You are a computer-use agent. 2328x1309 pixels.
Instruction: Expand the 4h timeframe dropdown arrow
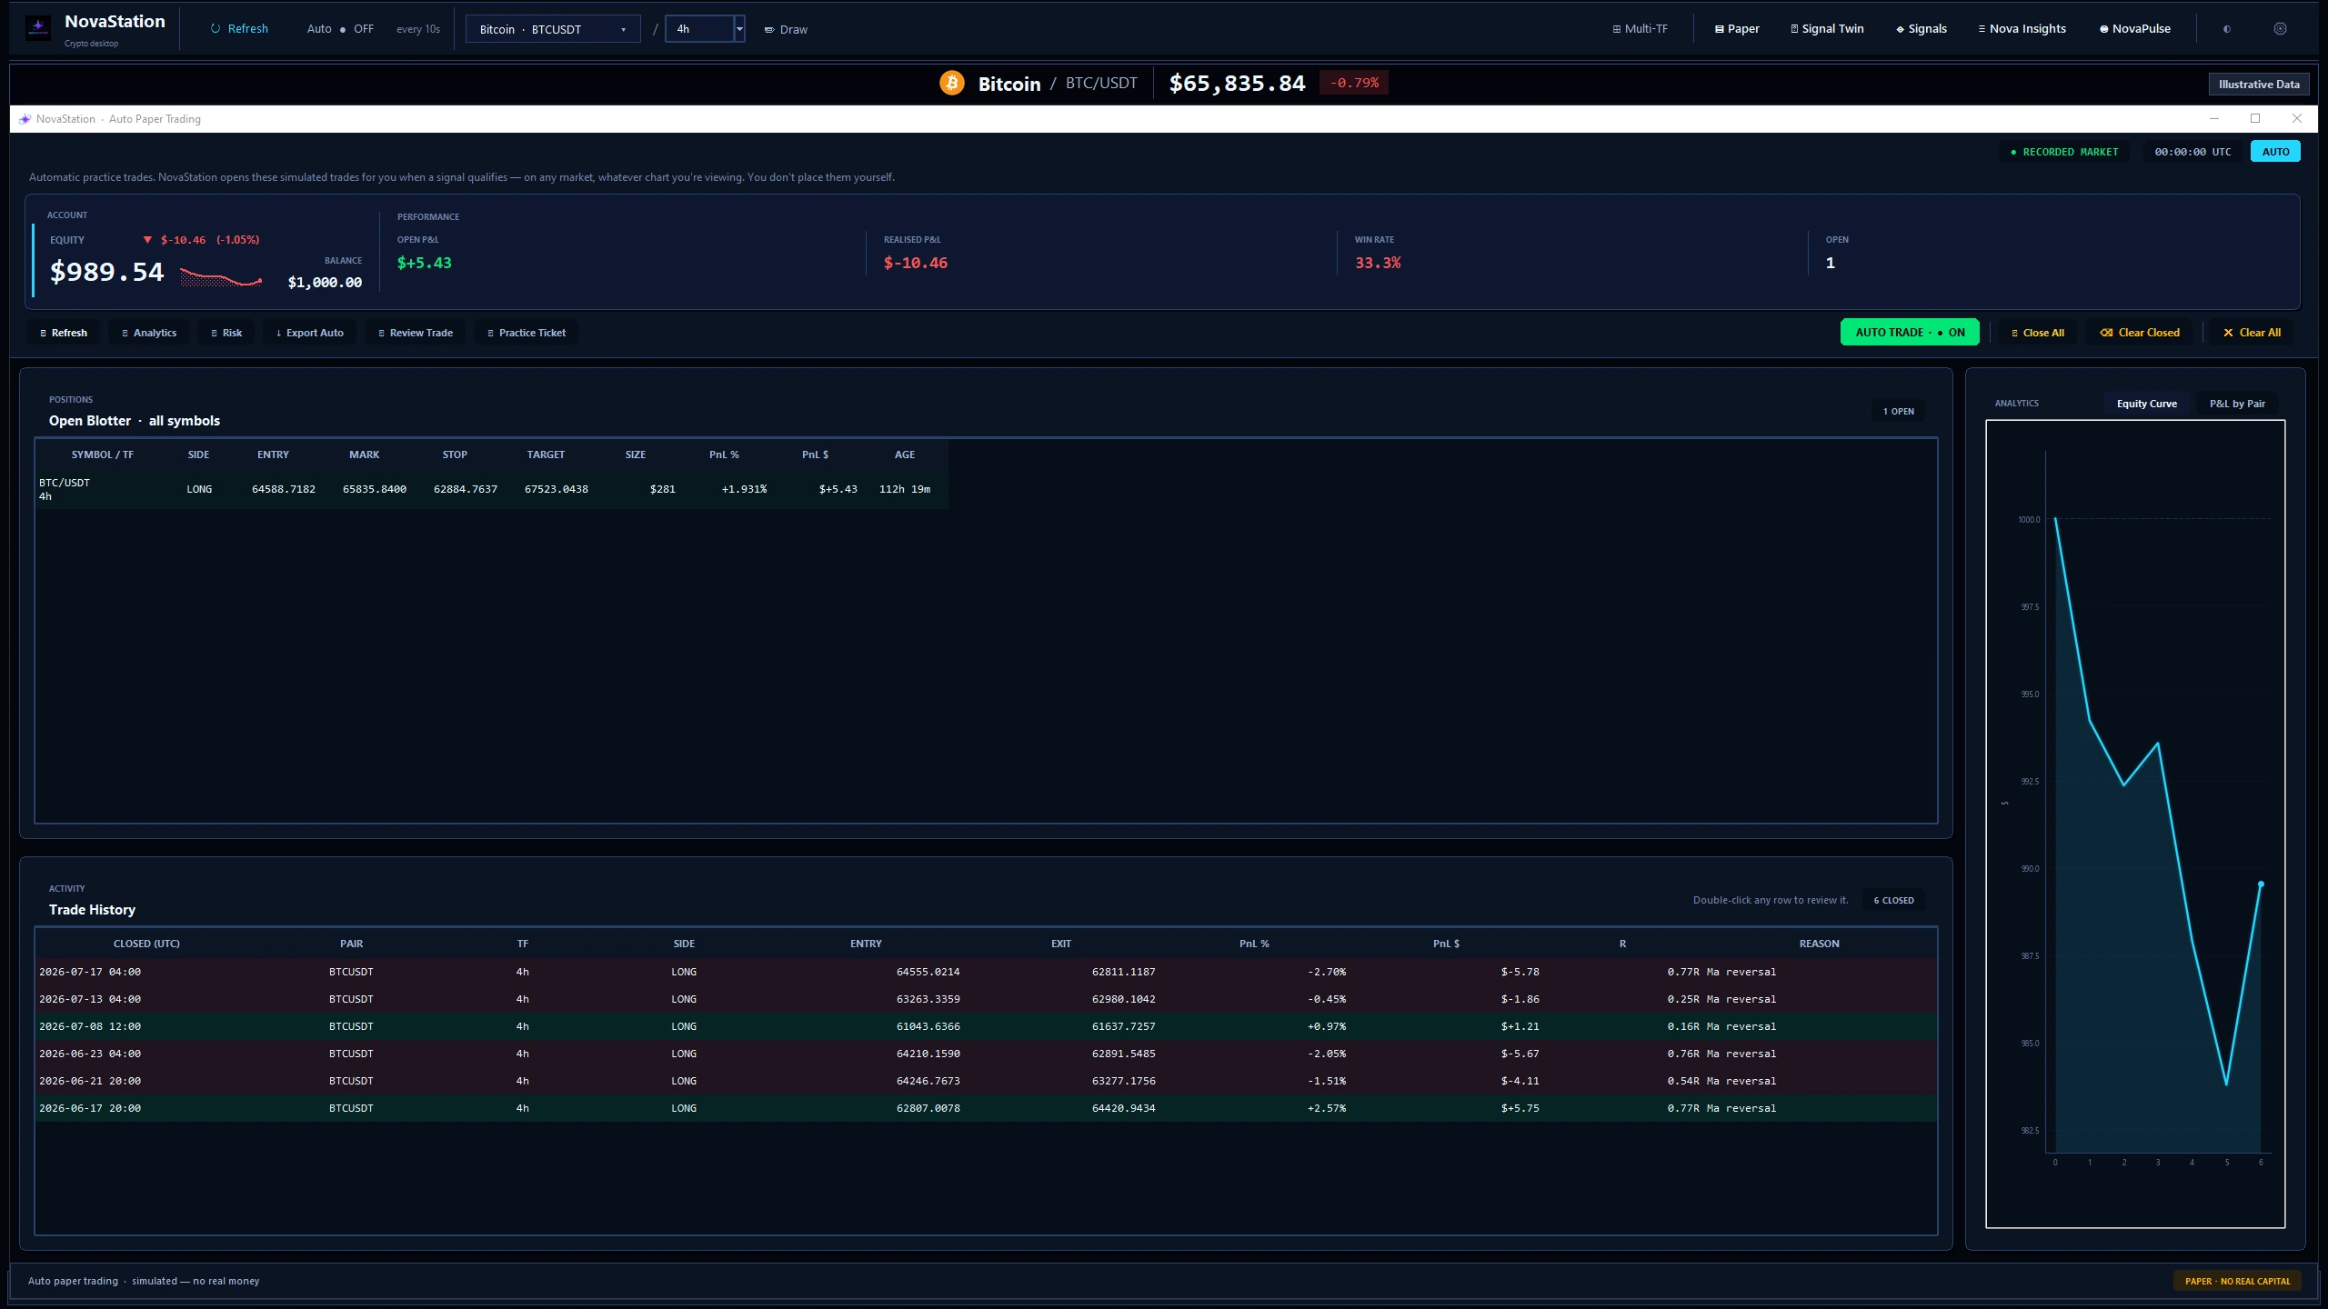tap(739, 29)
